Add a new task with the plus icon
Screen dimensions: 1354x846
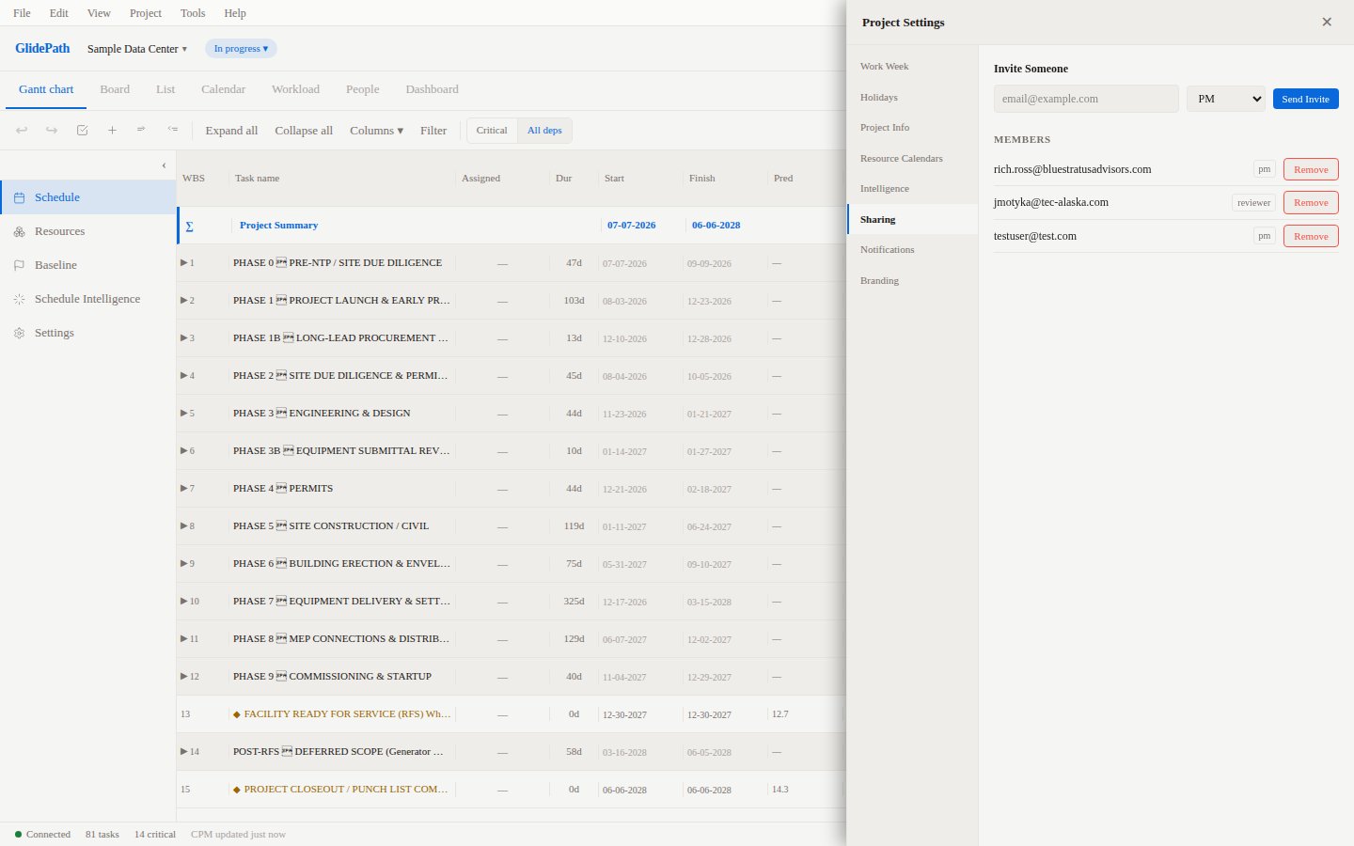tap(112, 131)
